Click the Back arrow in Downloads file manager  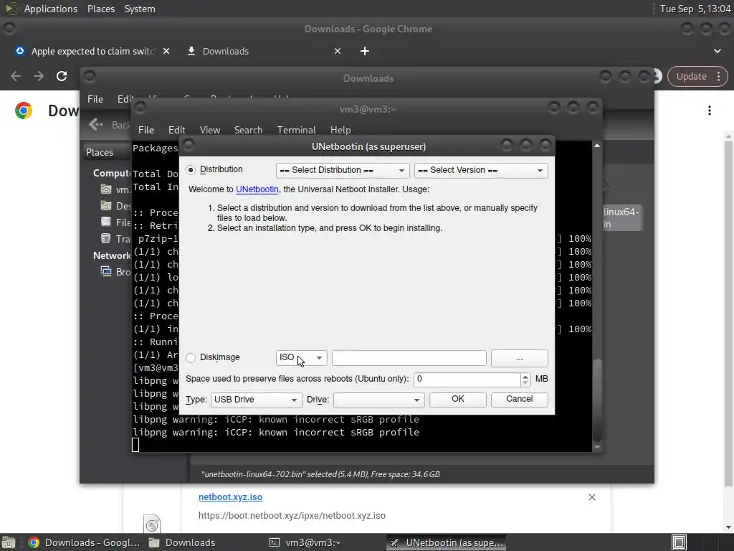[96, 125]
